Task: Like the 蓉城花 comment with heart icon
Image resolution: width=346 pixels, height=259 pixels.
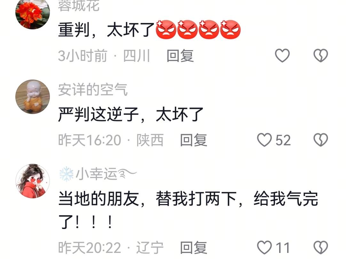Action: [282, 55]
